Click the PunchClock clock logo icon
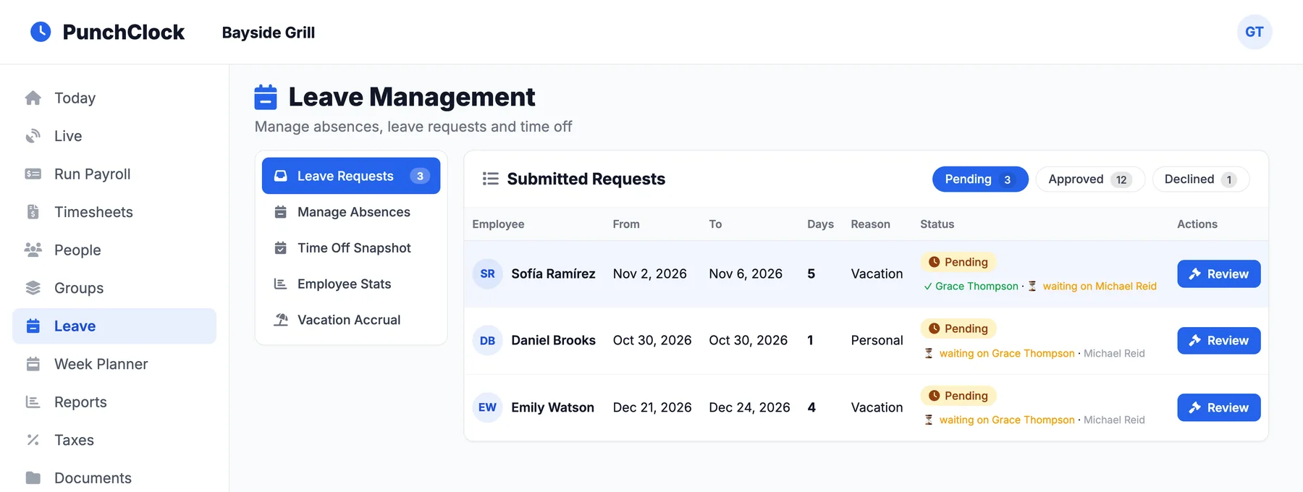 pyautogui.click(x=41, y=32)
